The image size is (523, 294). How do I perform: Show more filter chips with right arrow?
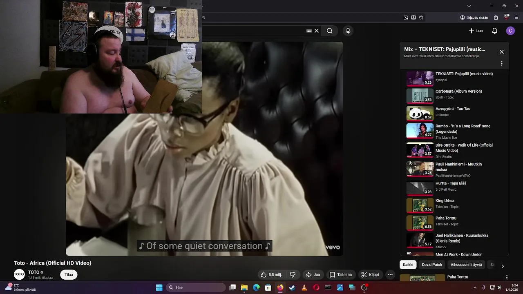[503, 266]
